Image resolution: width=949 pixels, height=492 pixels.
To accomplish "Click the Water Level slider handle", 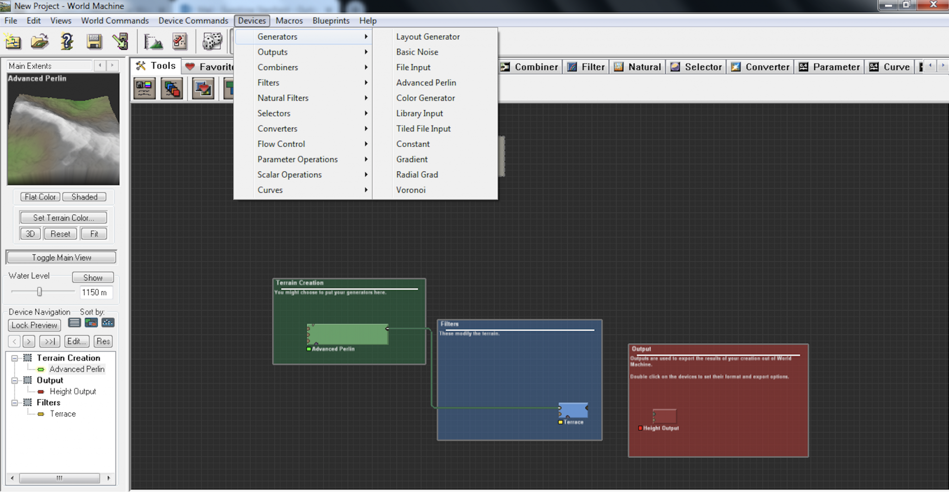I will pos(39,291).
